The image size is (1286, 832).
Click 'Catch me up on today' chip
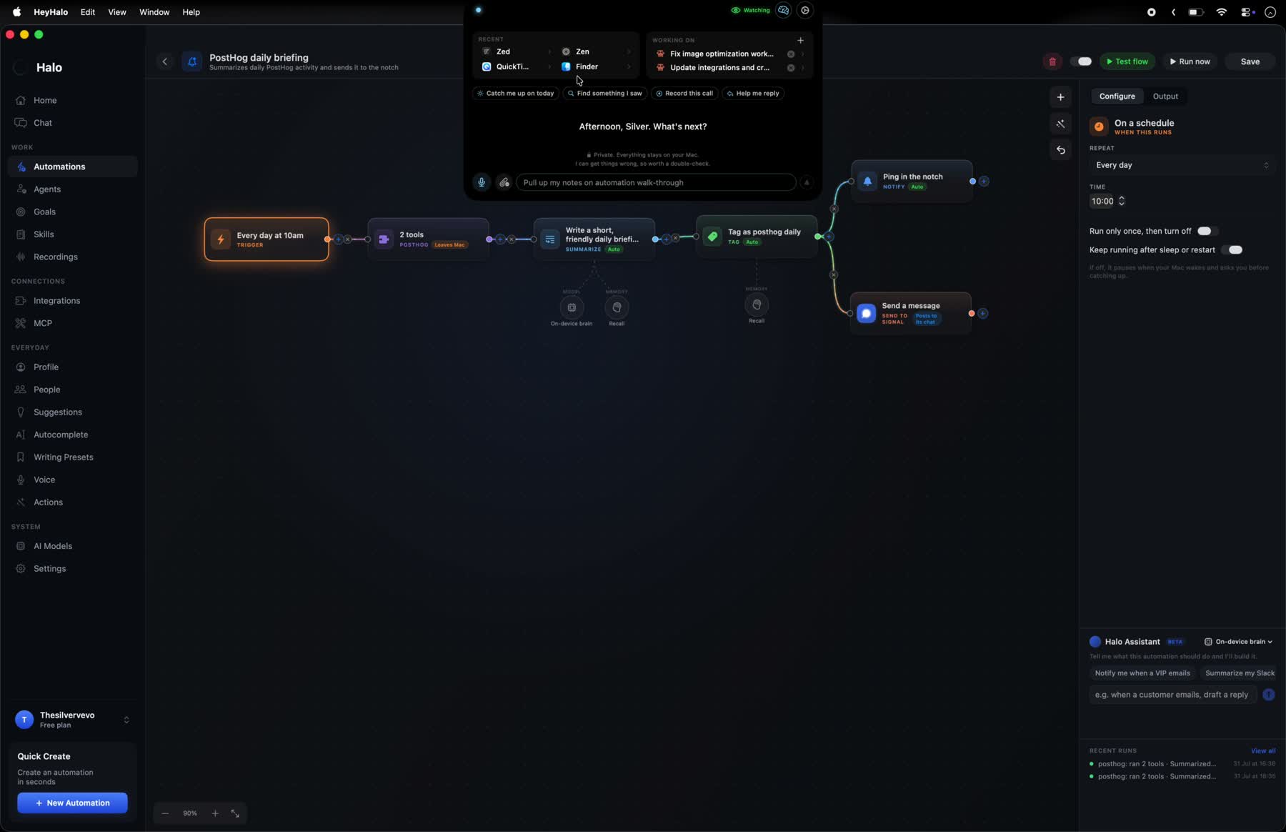coord(516,94)
